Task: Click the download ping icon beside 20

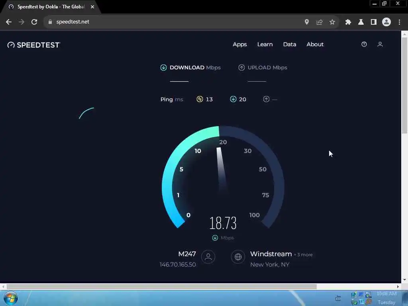Action: (233, 99)
